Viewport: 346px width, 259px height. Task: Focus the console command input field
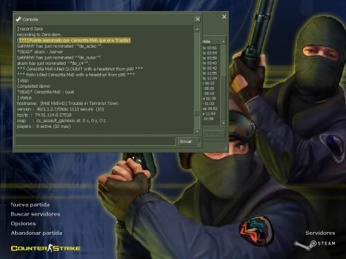(95, 142)
